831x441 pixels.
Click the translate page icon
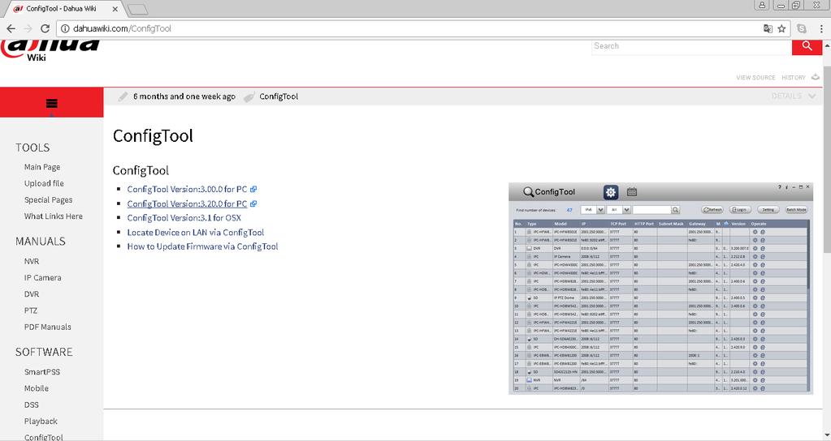768,28
